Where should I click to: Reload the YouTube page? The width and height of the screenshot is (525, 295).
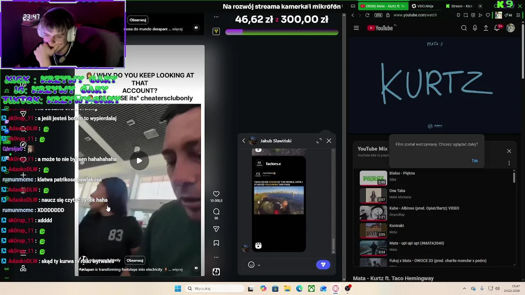click(x=367, y=15)
